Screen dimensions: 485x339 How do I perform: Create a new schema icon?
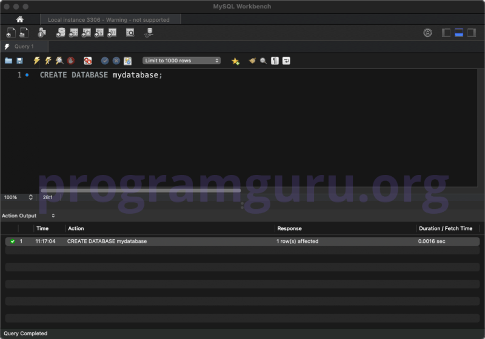[60, 33]
